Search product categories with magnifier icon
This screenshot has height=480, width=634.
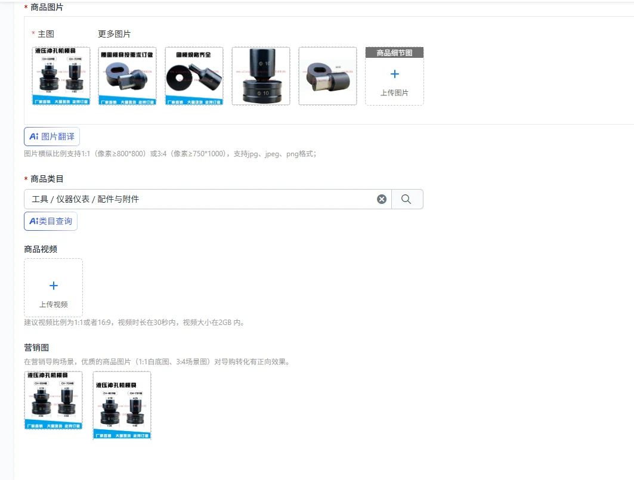point(406,199)
